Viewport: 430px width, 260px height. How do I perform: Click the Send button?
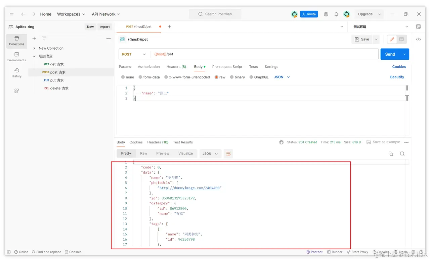tap(390, 54)
